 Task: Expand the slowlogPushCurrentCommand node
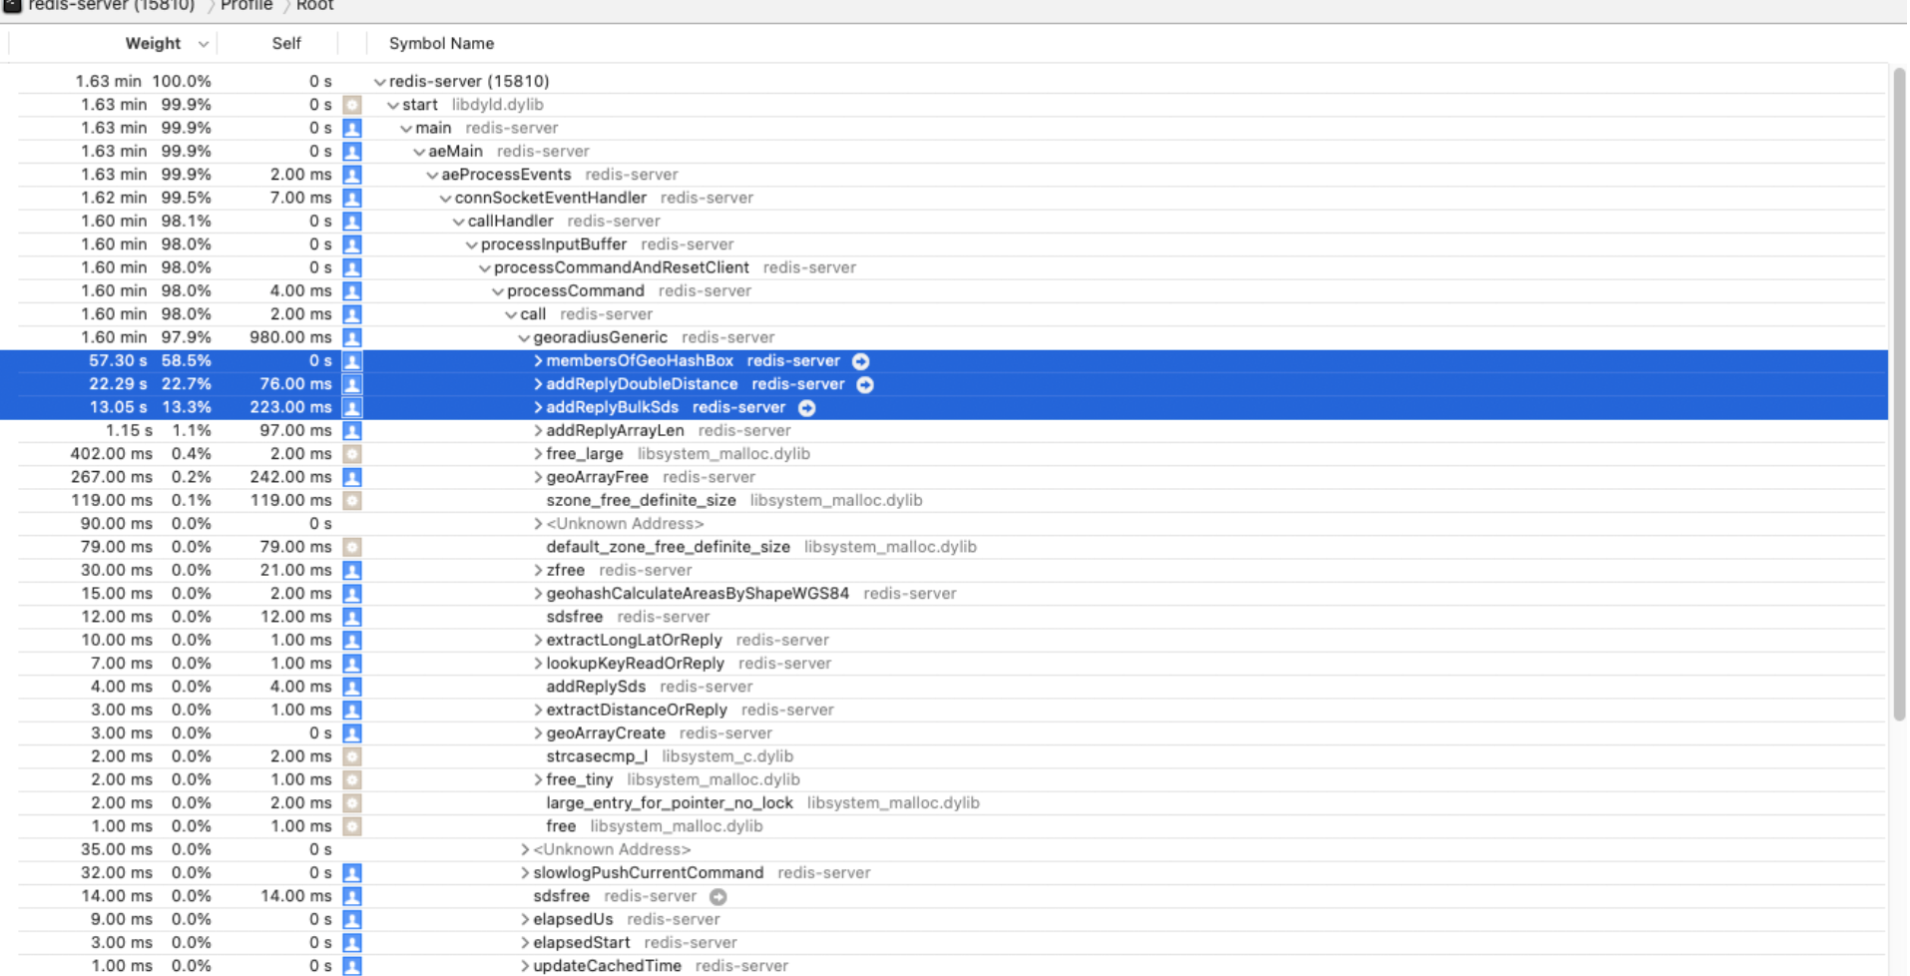525,872
